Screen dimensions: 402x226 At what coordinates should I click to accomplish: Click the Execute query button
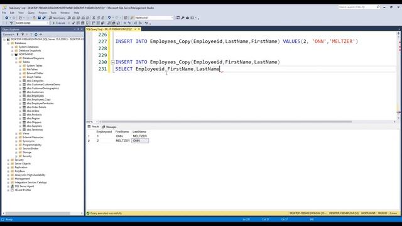click(59, 23)
